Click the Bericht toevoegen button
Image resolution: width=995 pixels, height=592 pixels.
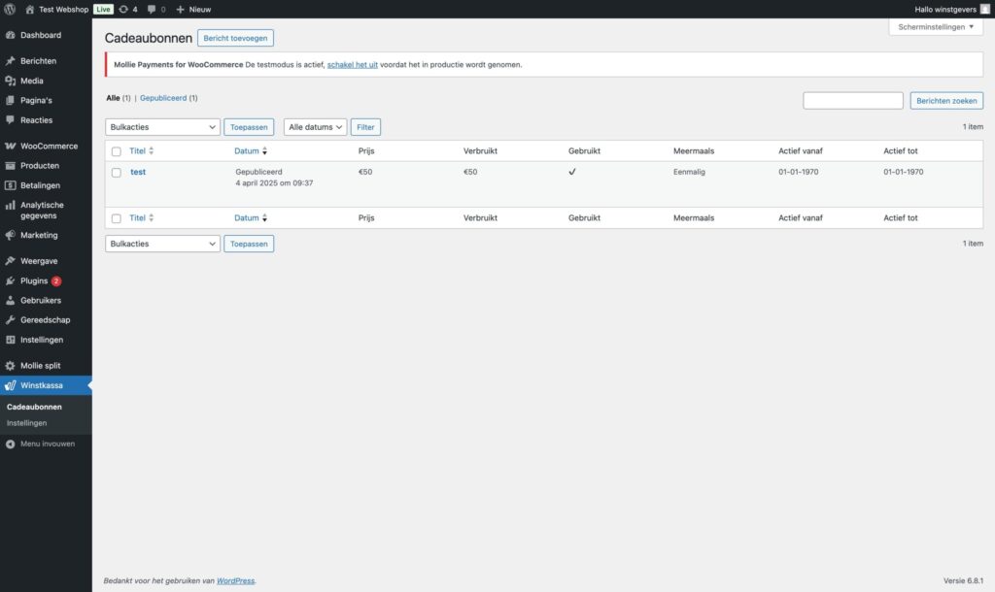click(235, 38)
